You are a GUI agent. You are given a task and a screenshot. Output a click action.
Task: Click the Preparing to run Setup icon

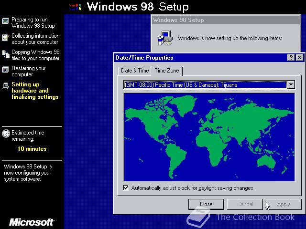point(5,21)
